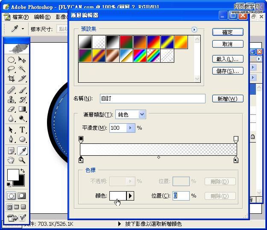
Task: Select the Type tool
Action: (x=22, y=130)
